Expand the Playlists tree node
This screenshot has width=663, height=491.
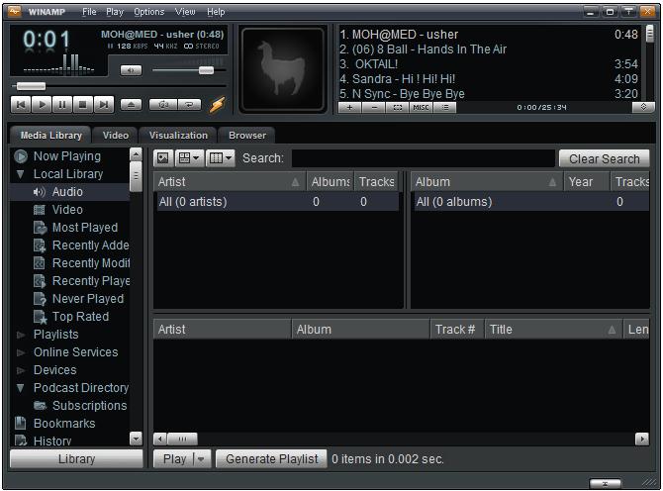pyautogui.click(x=21, y=335)
